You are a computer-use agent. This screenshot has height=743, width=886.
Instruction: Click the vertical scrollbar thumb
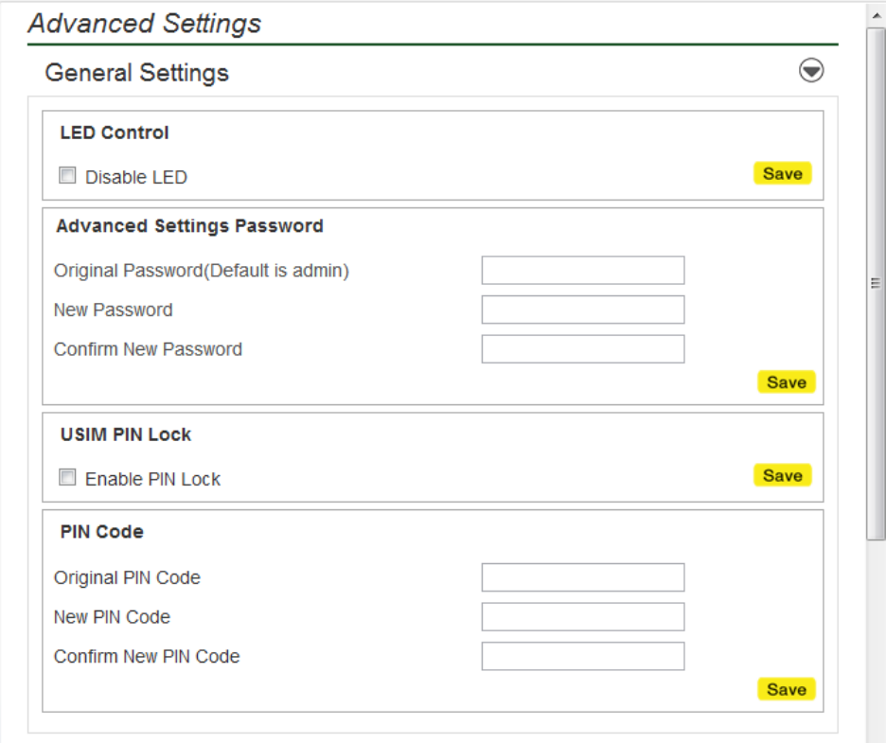pos(876,284)
